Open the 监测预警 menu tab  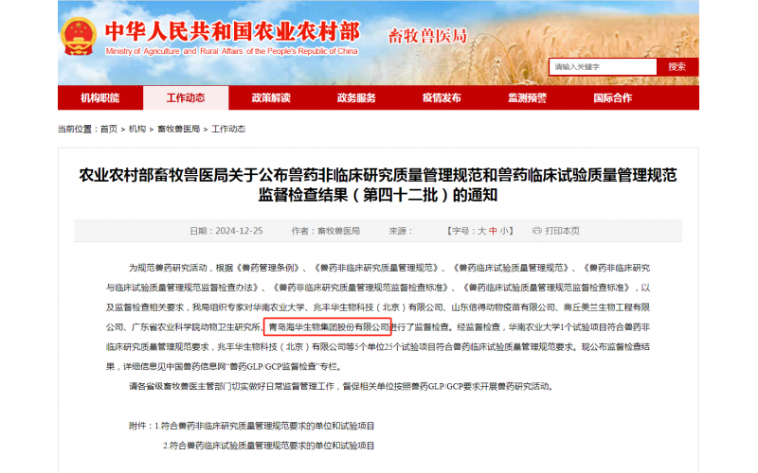(528, 98)
